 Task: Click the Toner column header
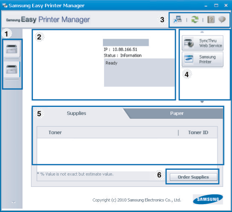[55, 132]
